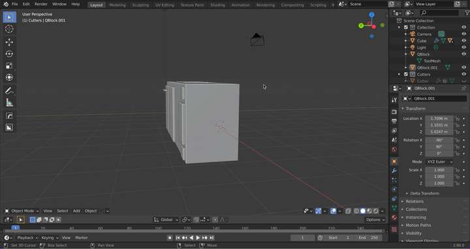Viewport: 470px width, 249px height.
Task: Select the Select Box tool
Action: (9, 17)
